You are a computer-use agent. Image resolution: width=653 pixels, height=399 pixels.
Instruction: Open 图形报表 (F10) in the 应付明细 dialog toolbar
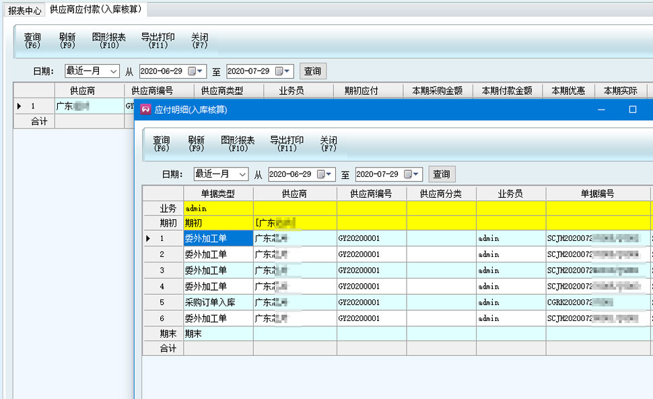pyautogui.click(x=238, y=144)
